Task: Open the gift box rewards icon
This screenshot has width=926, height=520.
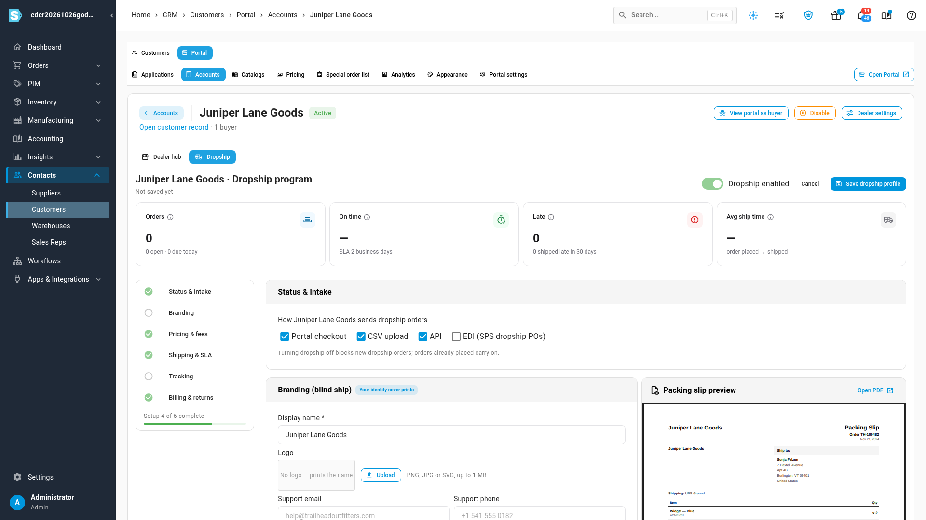Action: click(836, 15)
